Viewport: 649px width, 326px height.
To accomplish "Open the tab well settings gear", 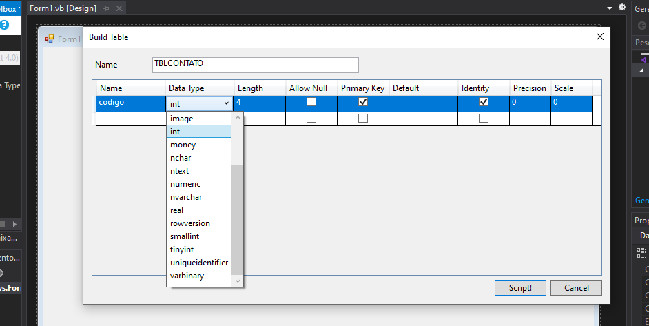I will 621,8.
